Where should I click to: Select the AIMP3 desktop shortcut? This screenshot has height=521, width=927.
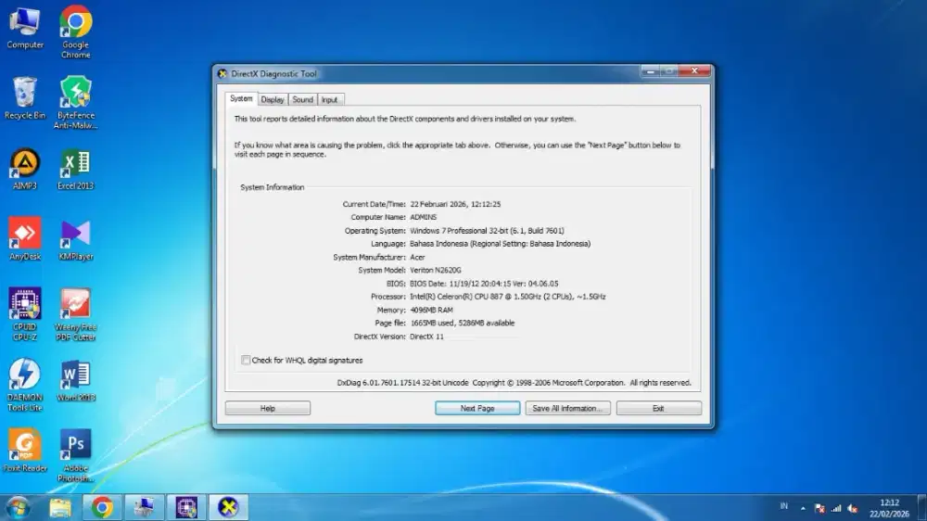(x=25, y=169)
